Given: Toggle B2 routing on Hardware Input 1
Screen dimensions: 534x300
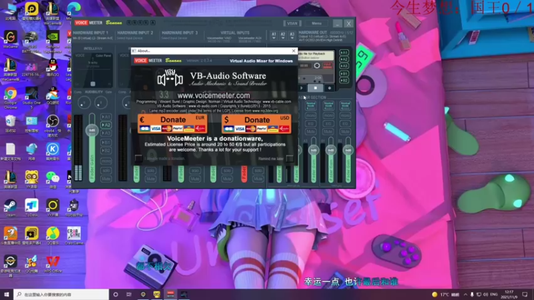Looking at the screenshot, I should (x=106, y=151).
